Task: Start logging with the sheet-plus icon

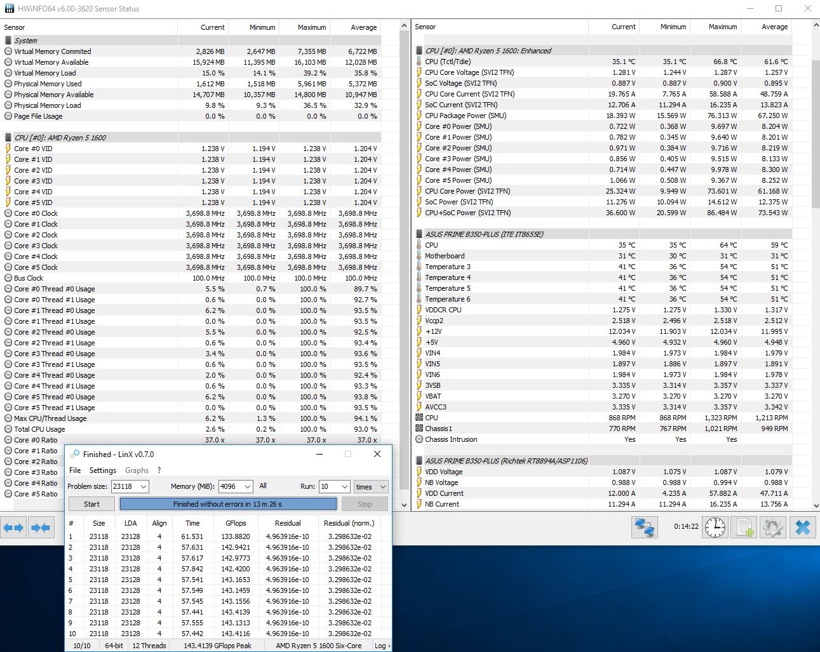Action: [744, 528]
